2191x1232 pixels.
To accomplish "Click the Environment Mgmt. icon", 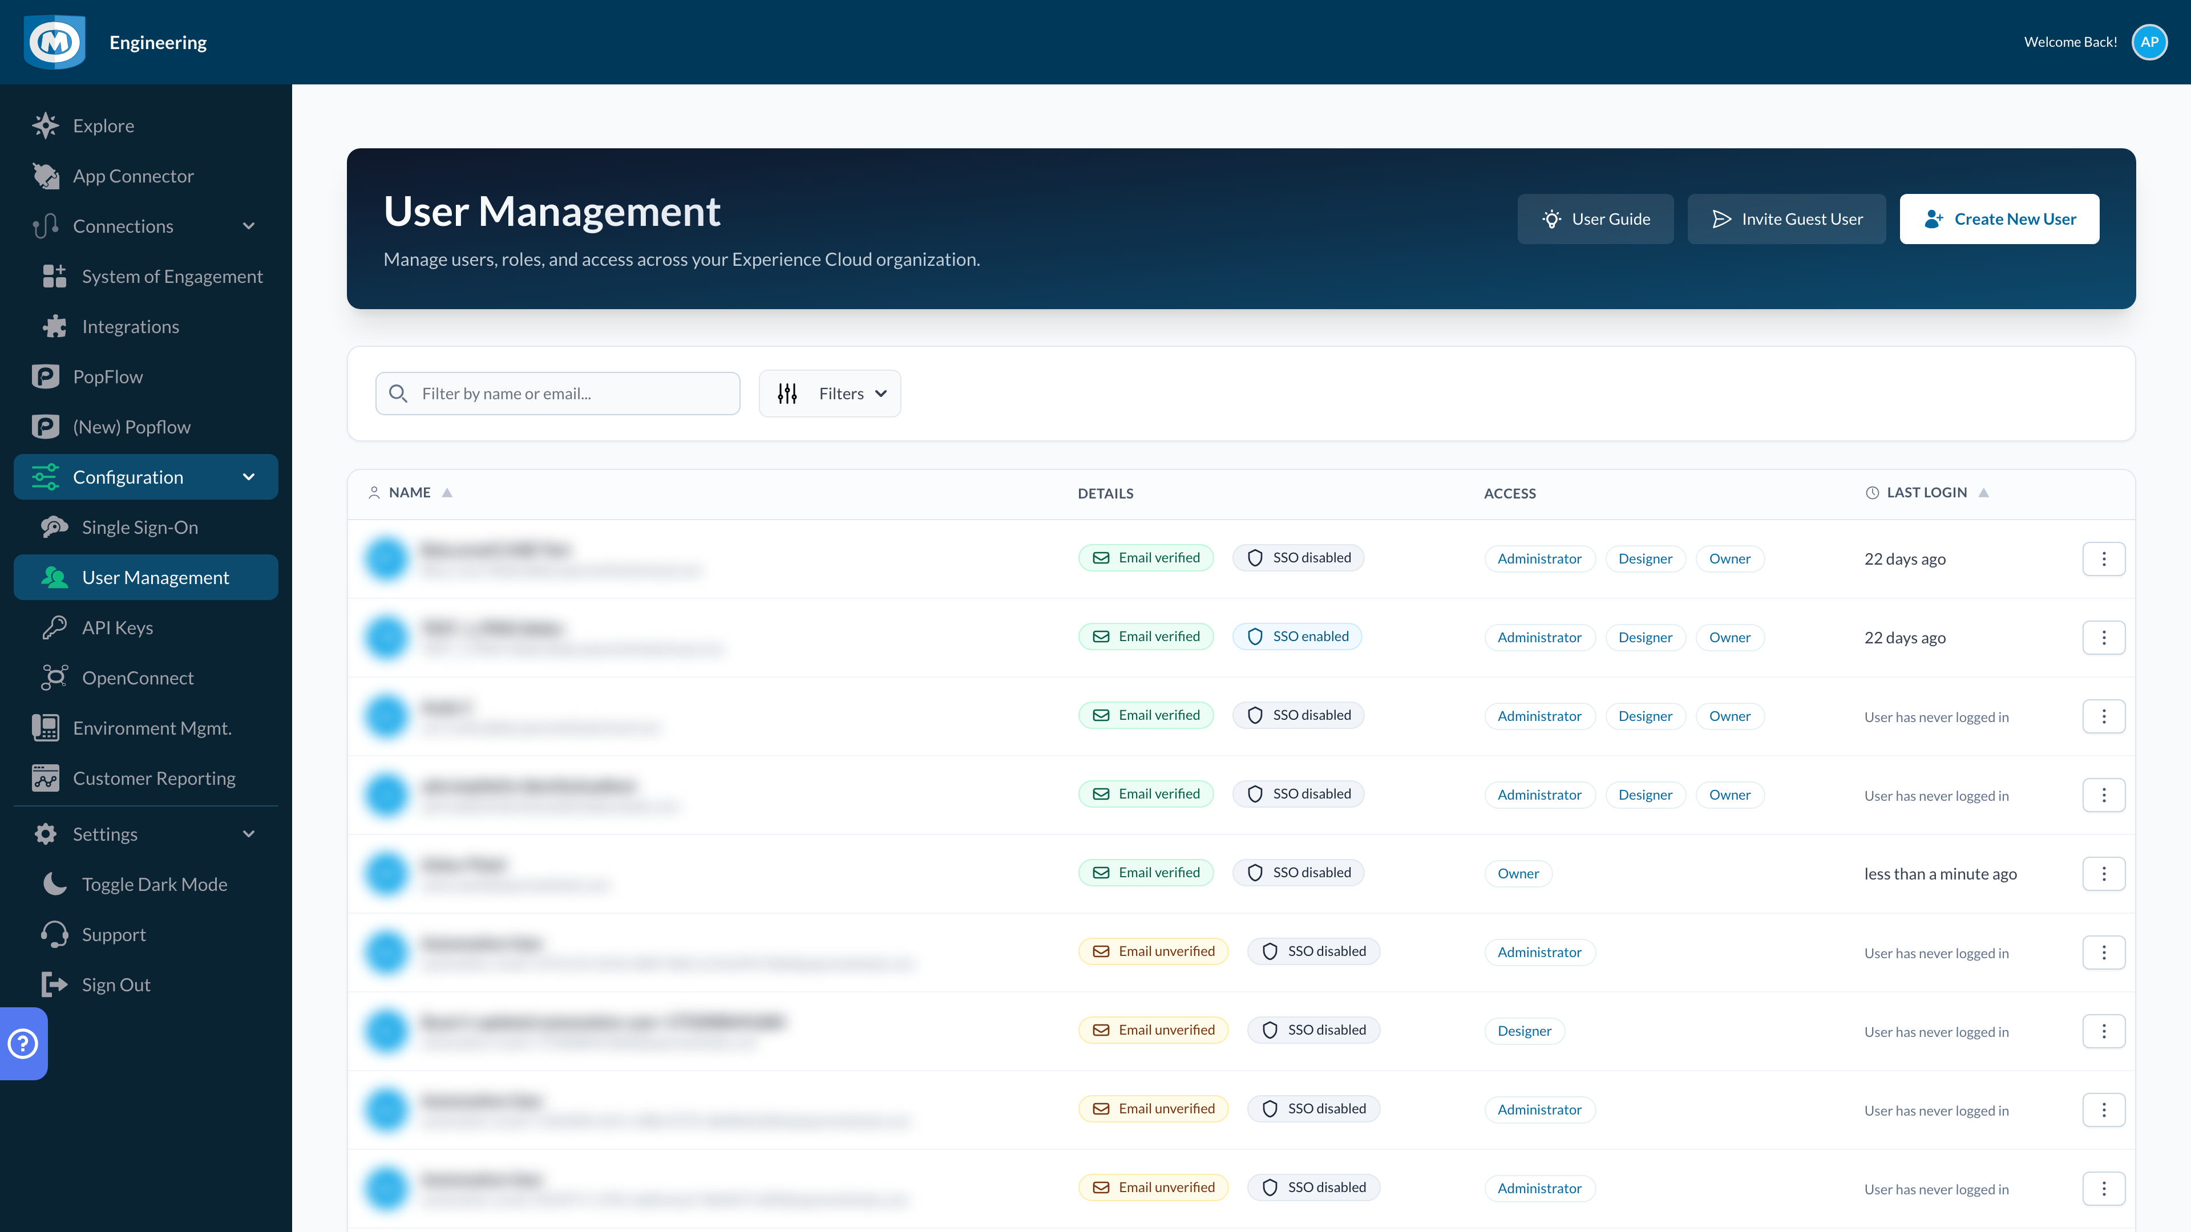I will [45, 728].
